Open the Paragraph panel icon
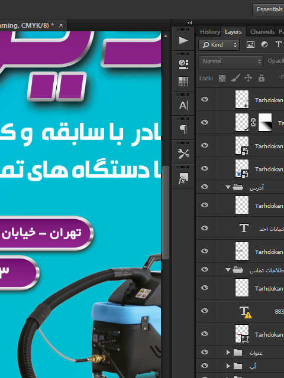The height and width of the screenshot is (378, 284). coord(183,129)
